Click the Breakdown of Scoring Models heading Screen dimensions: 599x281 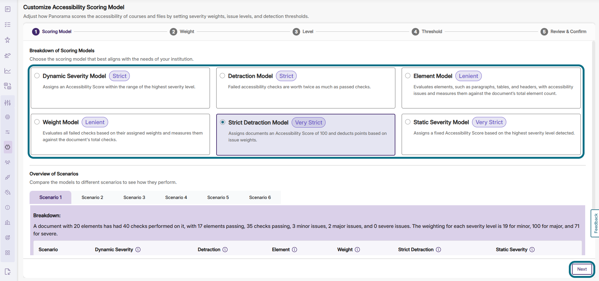click(x=62, y=51)
